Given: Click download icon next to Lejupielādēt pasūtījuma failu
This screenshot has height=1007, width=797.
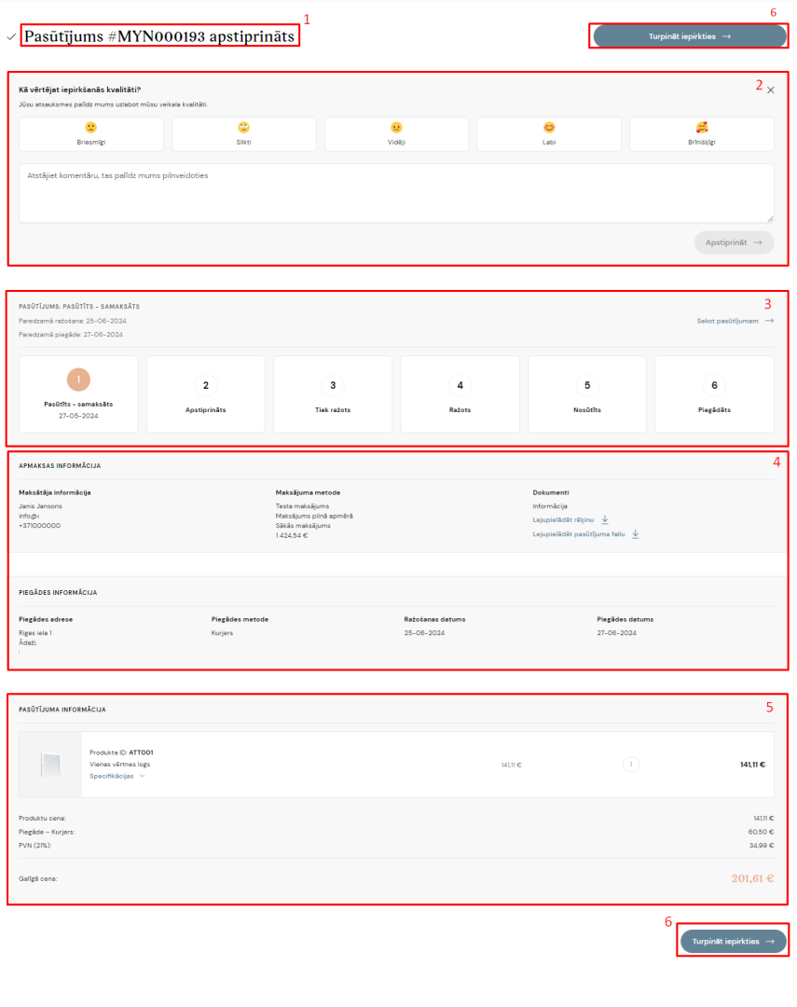Looking at the screenshot, I should (635, 533).
